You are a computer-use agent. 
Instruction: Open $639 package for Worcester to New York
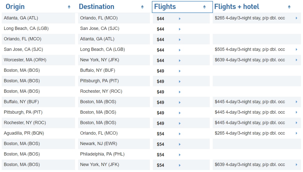[x=250, y=60]
